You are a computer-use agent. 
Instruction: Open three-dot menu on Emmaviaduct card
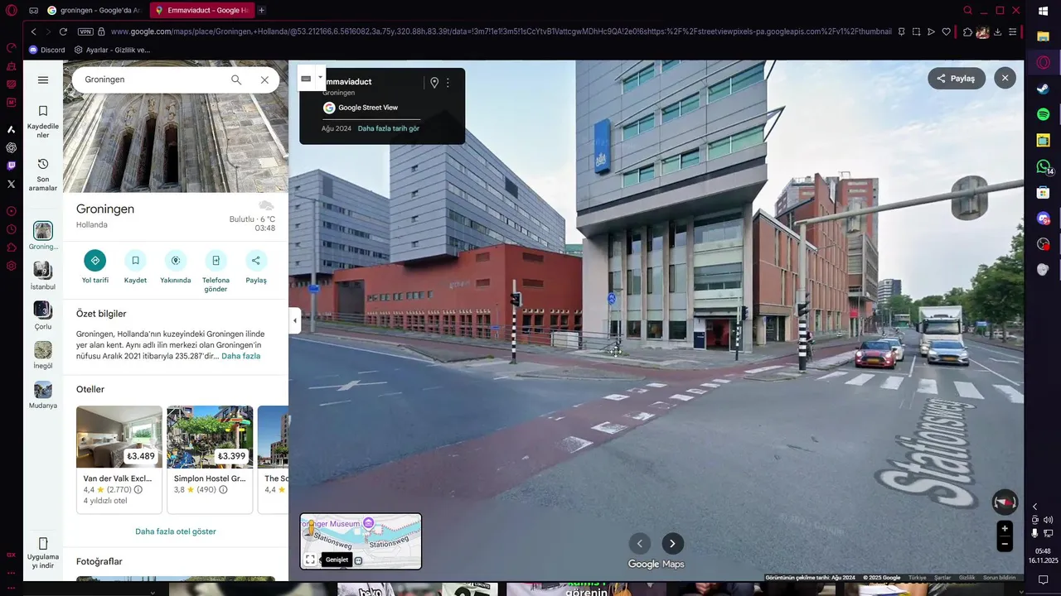[x=448, y=83]
